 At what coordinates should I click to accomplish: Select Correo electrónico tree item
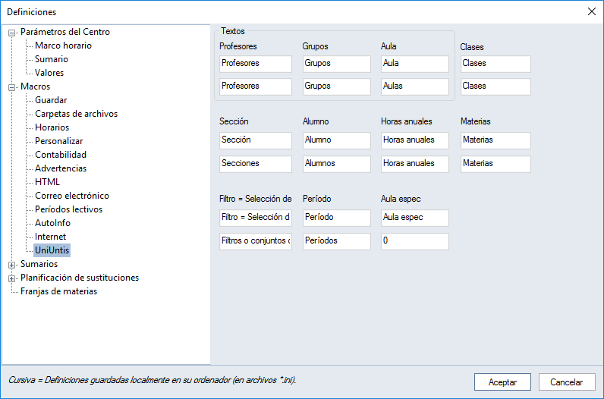[x=72, y=196]
